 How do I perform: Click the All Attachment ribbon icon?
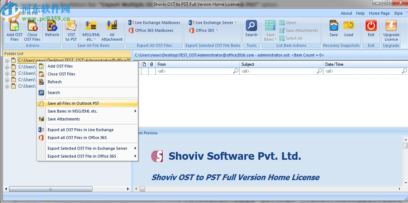click(x=112, y=31)
